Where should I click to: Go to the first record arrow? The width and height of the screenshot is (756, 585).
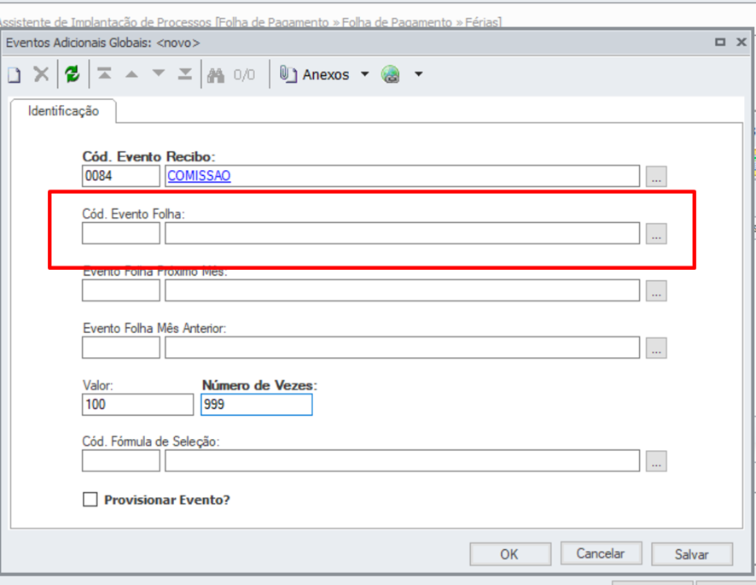pos(104,73)
